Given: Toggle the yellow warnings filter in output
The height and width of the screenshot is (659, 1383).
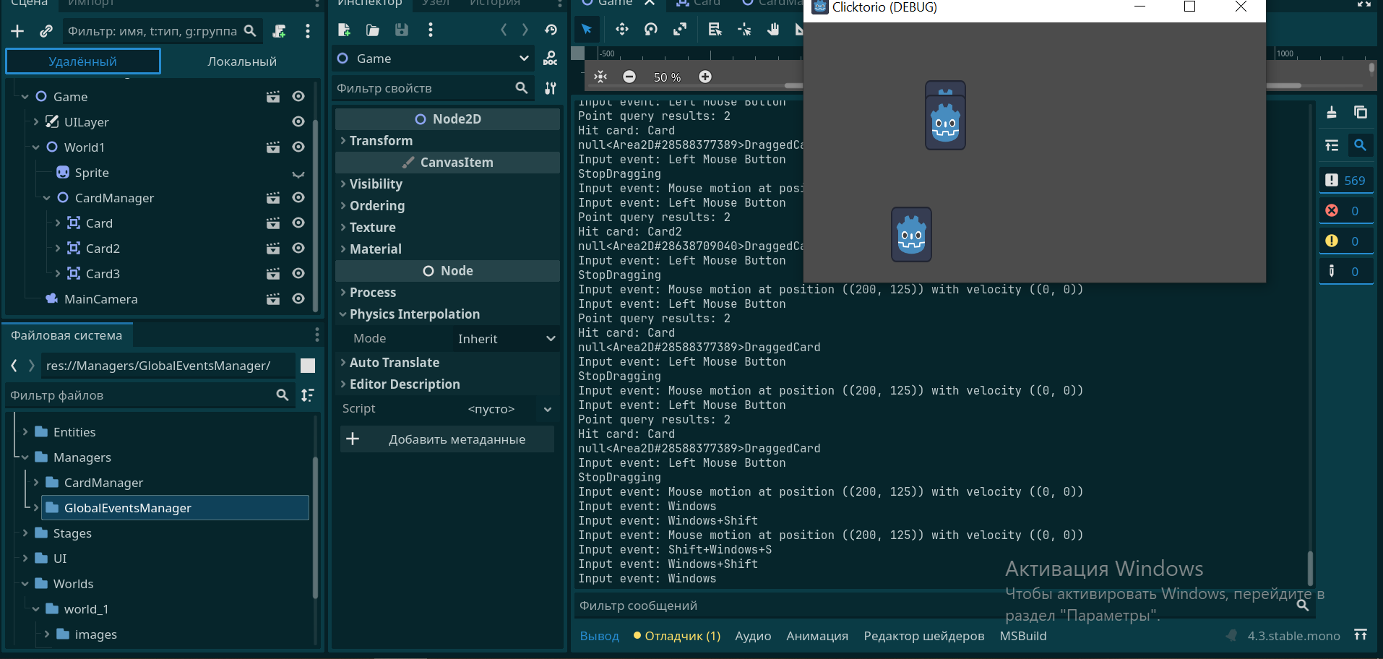Looking at the screenshot, I should point(1346,241).
